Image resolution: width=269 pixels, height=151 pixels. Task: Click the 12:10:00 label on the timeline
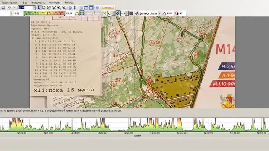[48, 133]
